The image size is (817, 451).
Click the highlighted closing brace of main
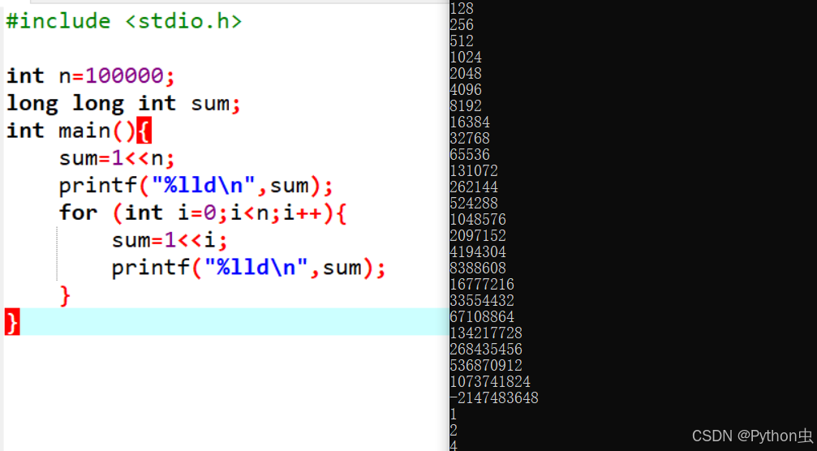coord(12,322)
